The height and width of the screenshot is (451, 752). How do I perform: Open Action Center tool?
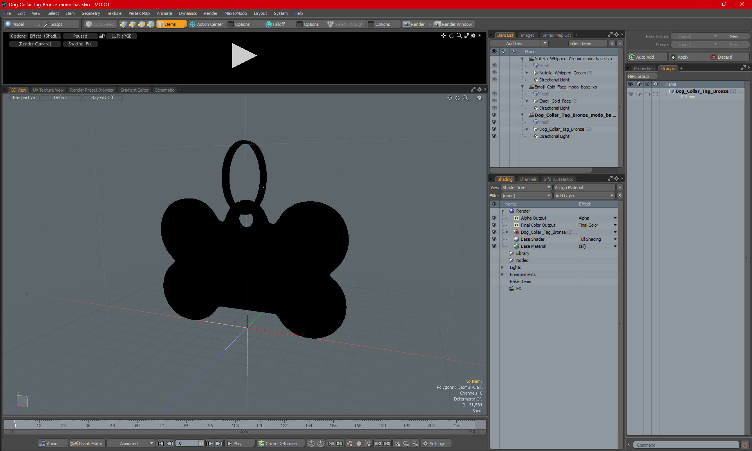[206, 24]
